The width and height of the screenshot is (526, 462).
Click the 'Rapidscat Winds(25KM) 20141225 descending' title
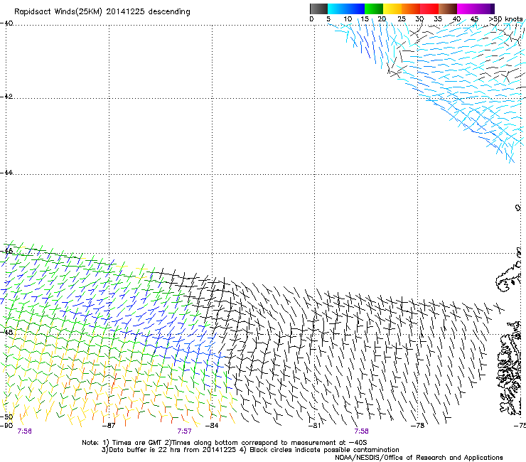tap(102, 12)
